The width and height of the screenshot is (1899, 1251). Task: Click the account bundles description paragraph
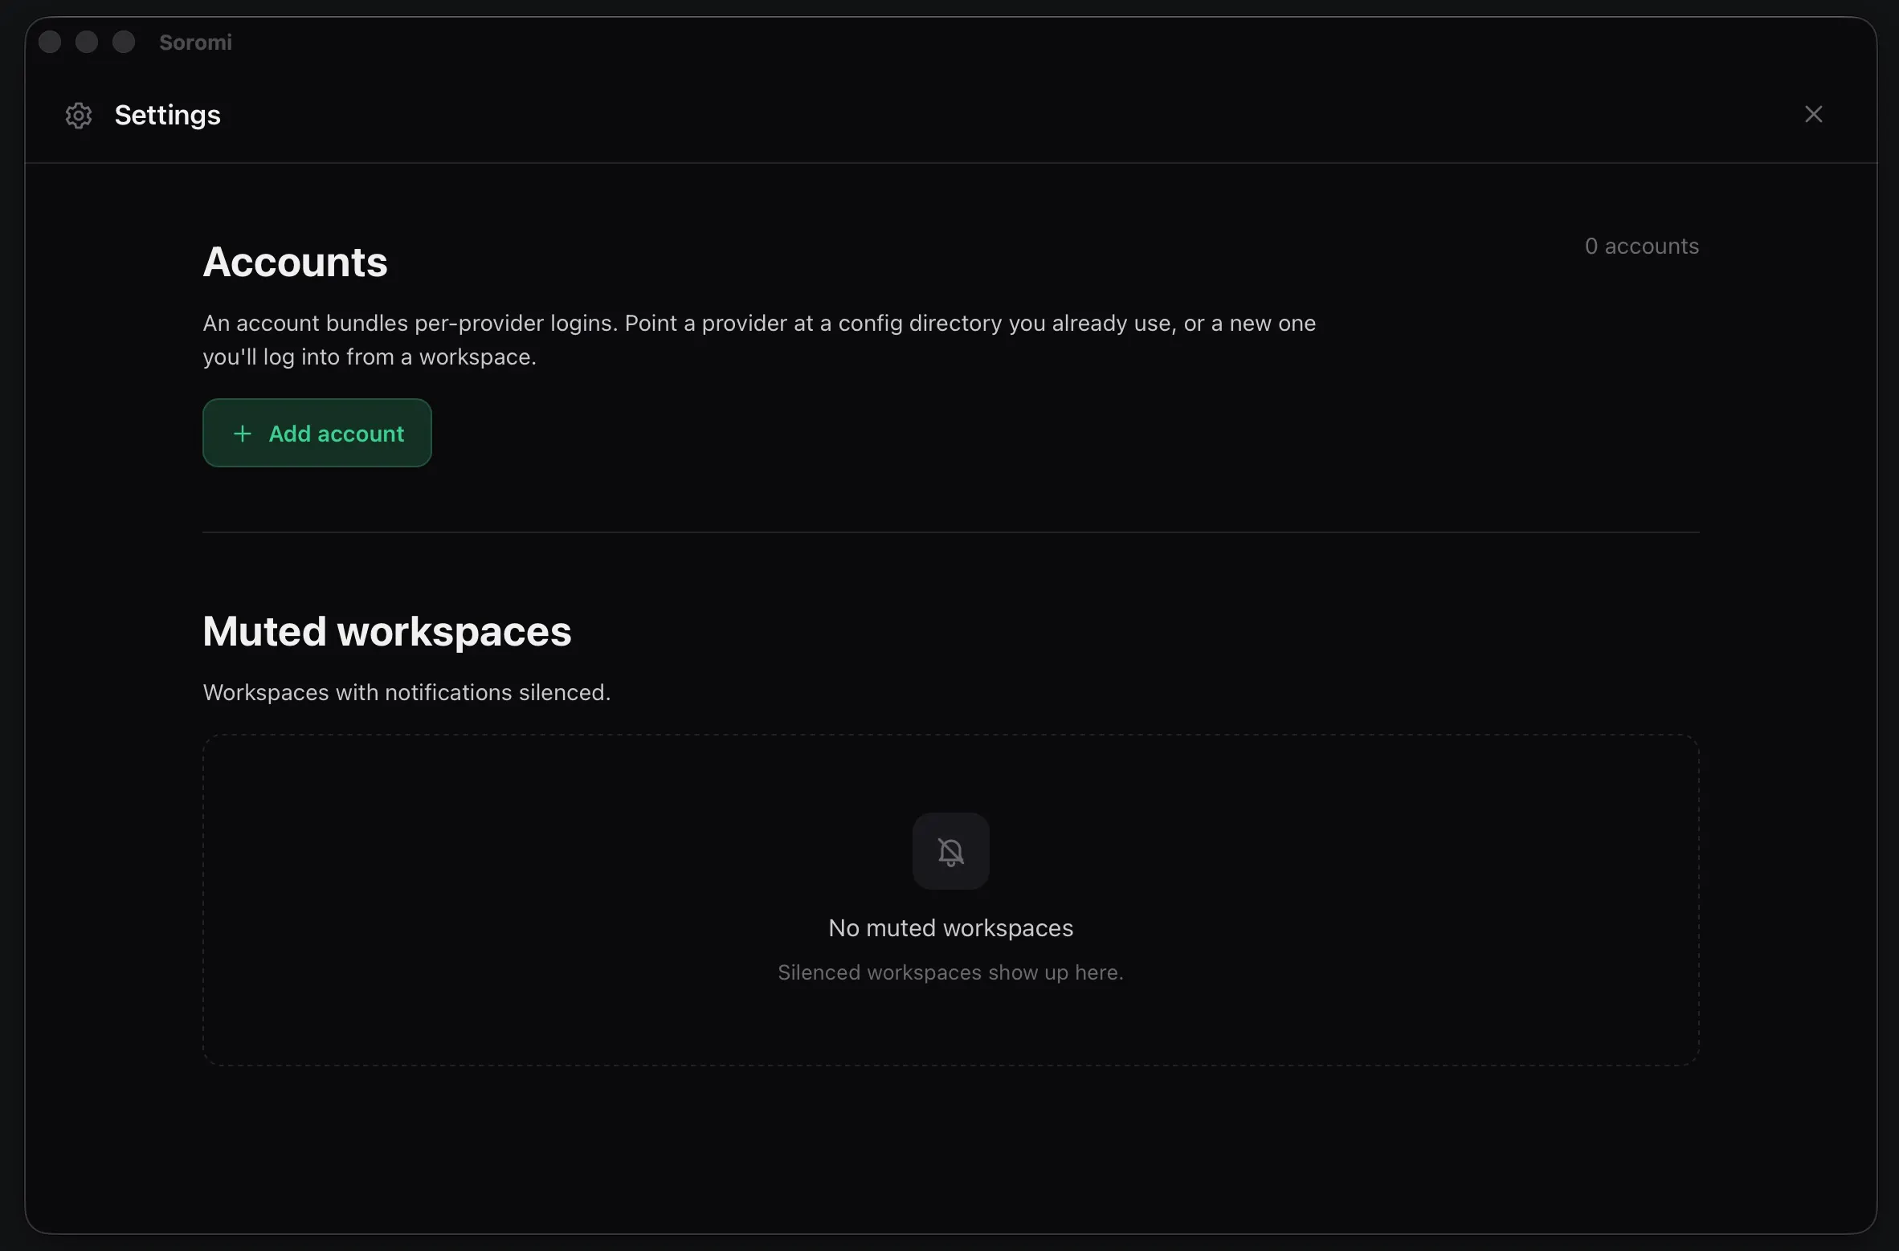pos(759,340)
